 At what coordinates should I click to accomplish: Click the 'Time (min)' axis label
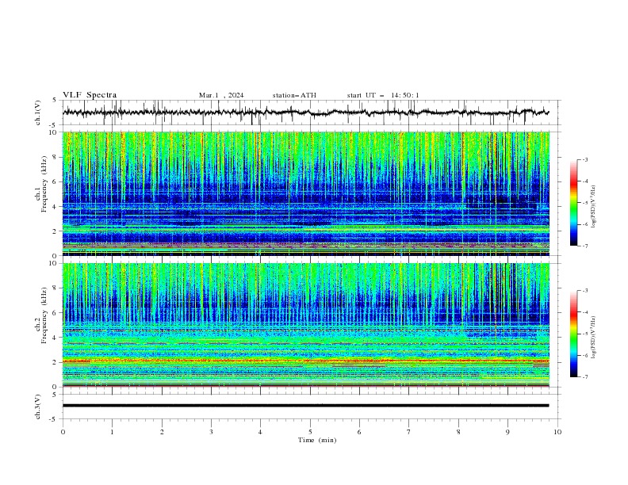coord(317,440)
